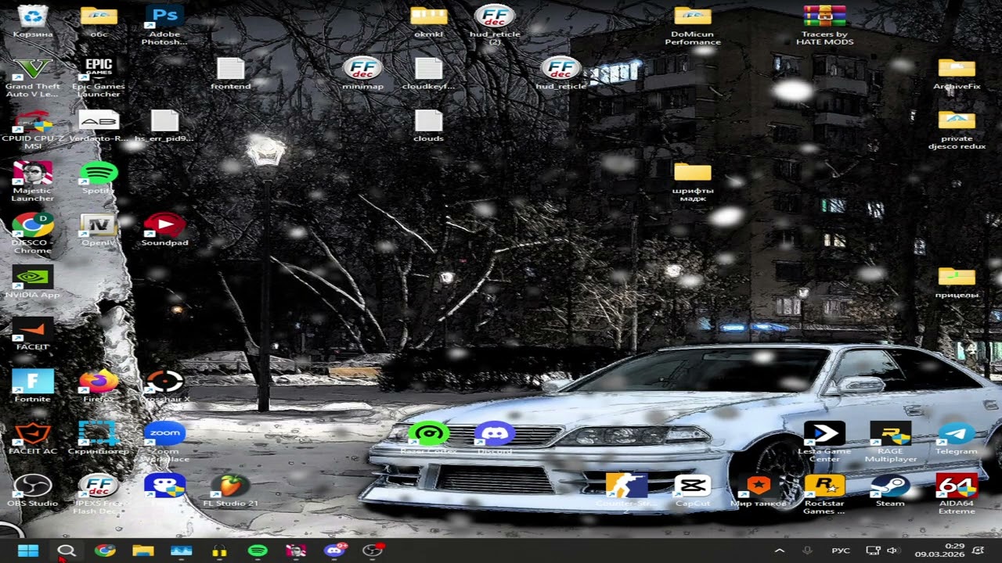The width and height of the screenshot is (1002, 563).
Task: Launch OpenIV shortcut
Action: (x=99, y=230)
